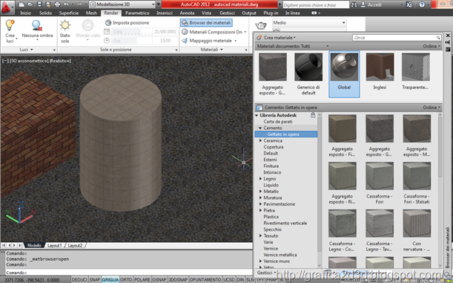Click the Comando command line input
Image resolution: width=453 pixels, height=283 pixels.
click(x=128, y=273)
